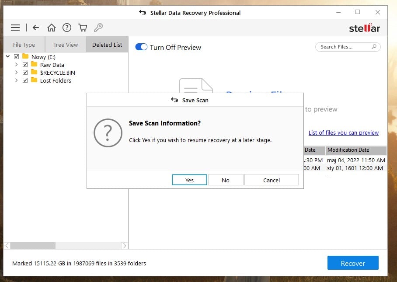Uncheck the Raw Data checkbox
The width and height of the screenshot is (397, 282).
pos(25,65)
